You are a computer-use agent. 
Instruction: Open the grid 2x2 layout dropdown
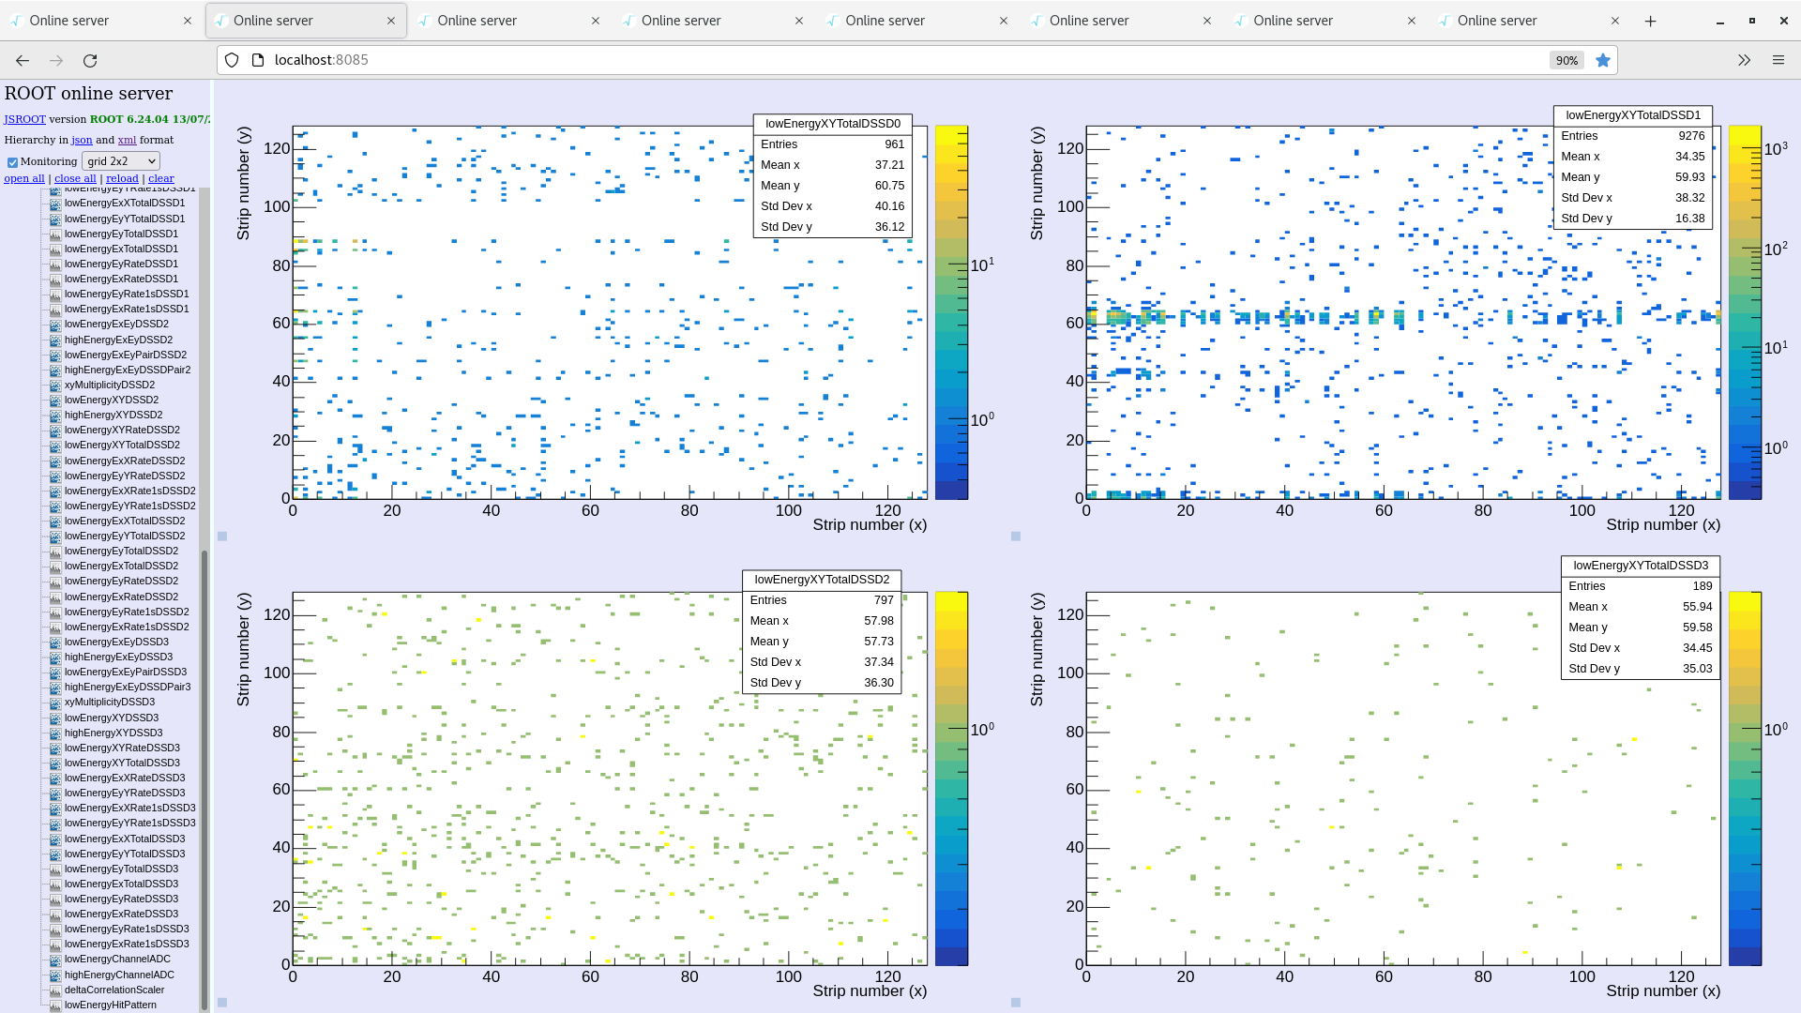pos(120,160)
